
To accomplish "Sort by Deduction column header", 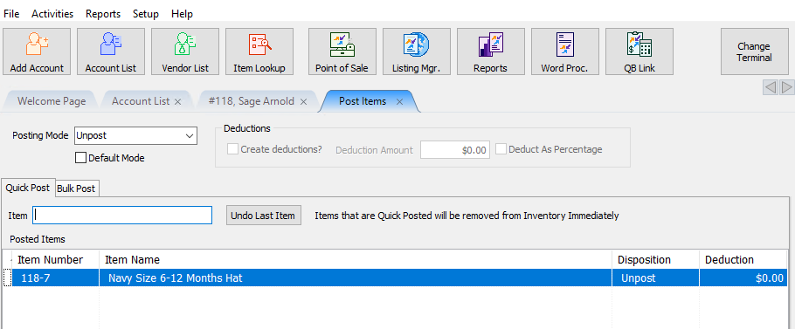I will 744,260.
